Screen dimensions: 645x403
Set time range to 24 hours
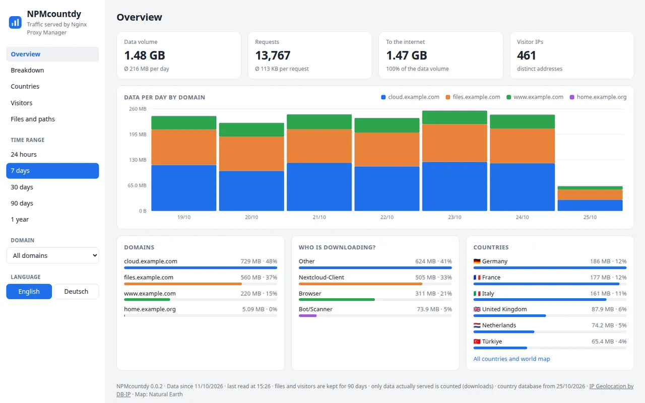(52, 155)
